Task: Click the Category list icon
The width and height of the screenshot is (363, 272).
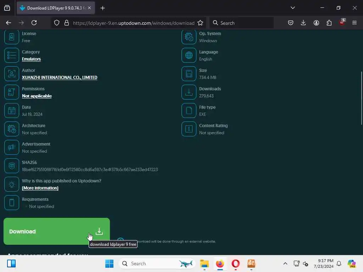Action: pyautogui.click(x=12, y=55)
